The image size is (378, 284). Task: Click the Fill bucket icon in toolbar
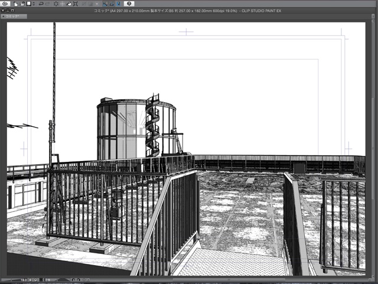pos(69,4)
